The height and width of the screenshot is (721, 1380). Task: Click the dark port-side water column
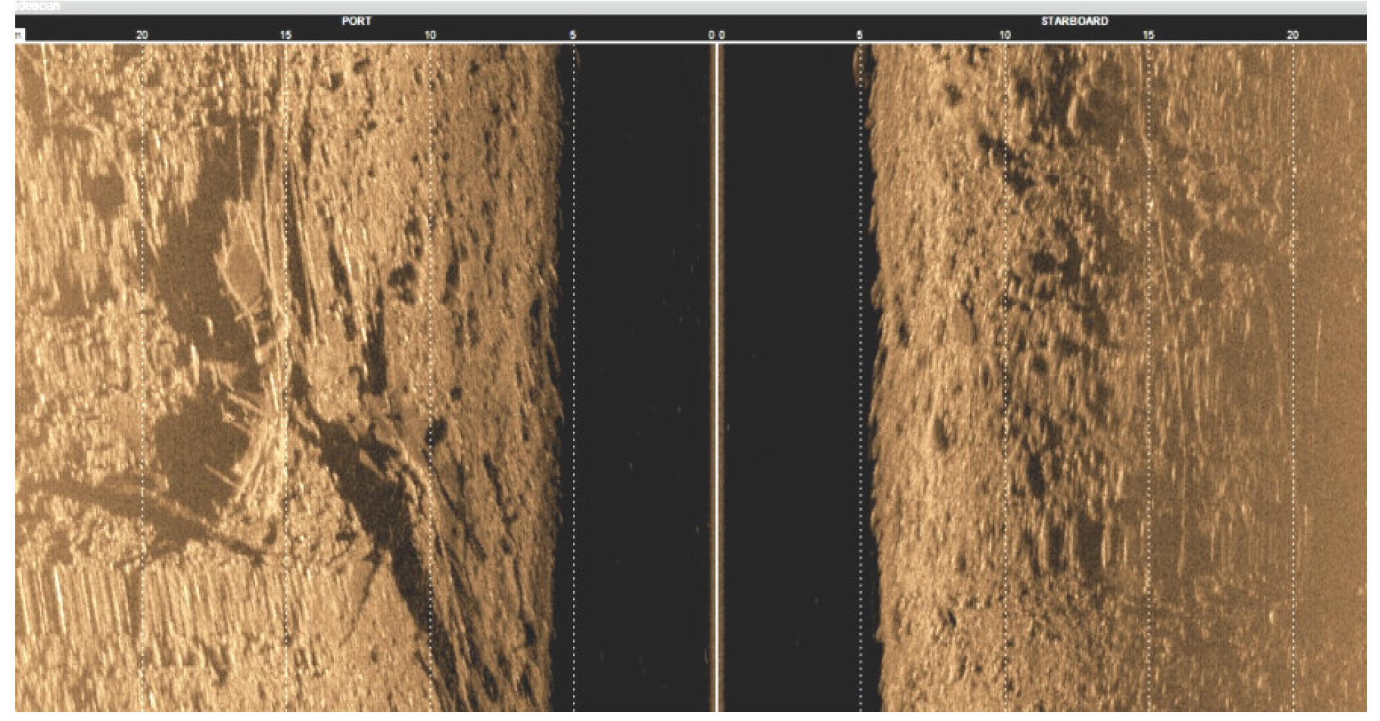tap(636, 373)
